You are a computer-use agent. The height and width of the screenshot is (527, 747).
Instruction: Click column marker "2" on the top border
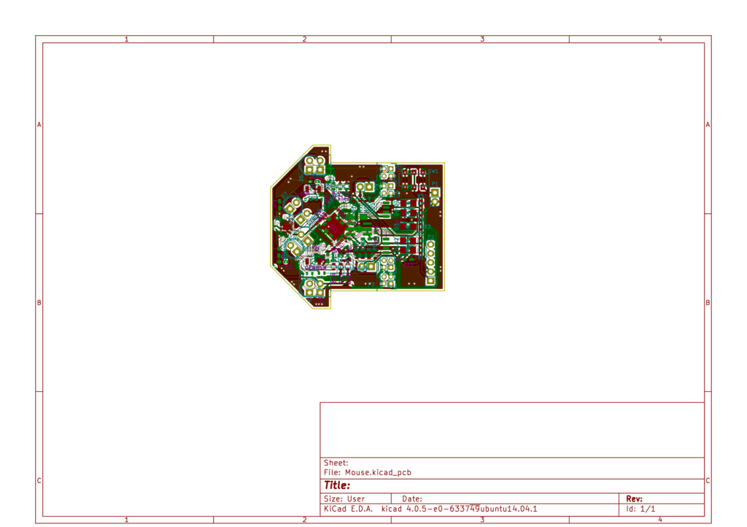click(x=304, y=39)
